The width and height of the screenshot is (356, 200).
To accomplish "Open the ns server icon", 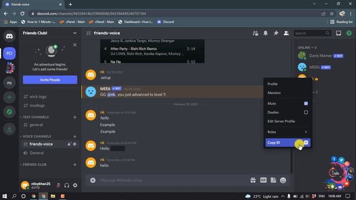I will [x=9, y=83].
